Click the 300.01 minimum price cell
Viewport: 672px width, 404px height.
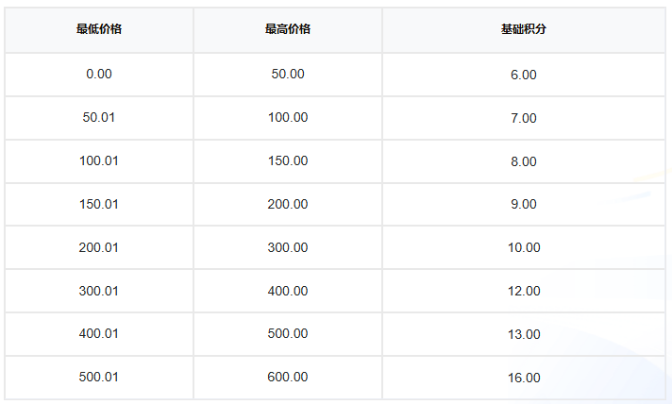click(99, 291)
